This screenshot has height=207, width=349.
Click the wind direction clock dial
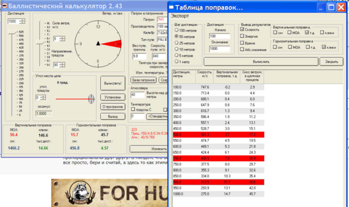pyautogui.click(x=98, y=44)
